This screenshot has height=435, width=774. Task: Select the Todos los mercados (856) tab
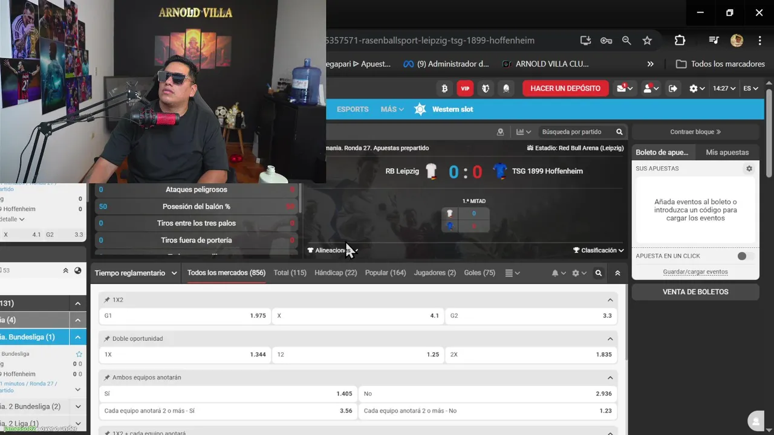pos(226,273)
